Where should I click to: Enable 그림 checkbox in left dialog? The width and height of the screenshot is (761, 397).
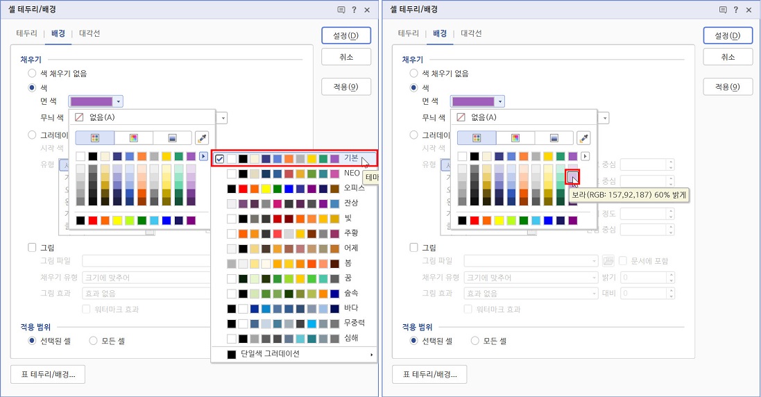pos(32,248)
